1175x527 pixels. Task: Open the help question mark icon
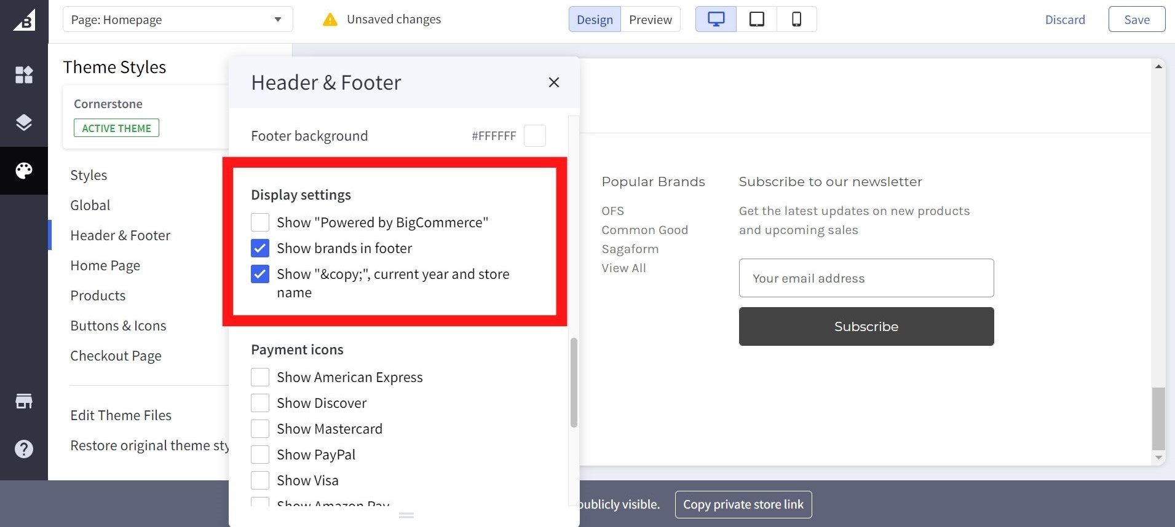click(24, 449)
